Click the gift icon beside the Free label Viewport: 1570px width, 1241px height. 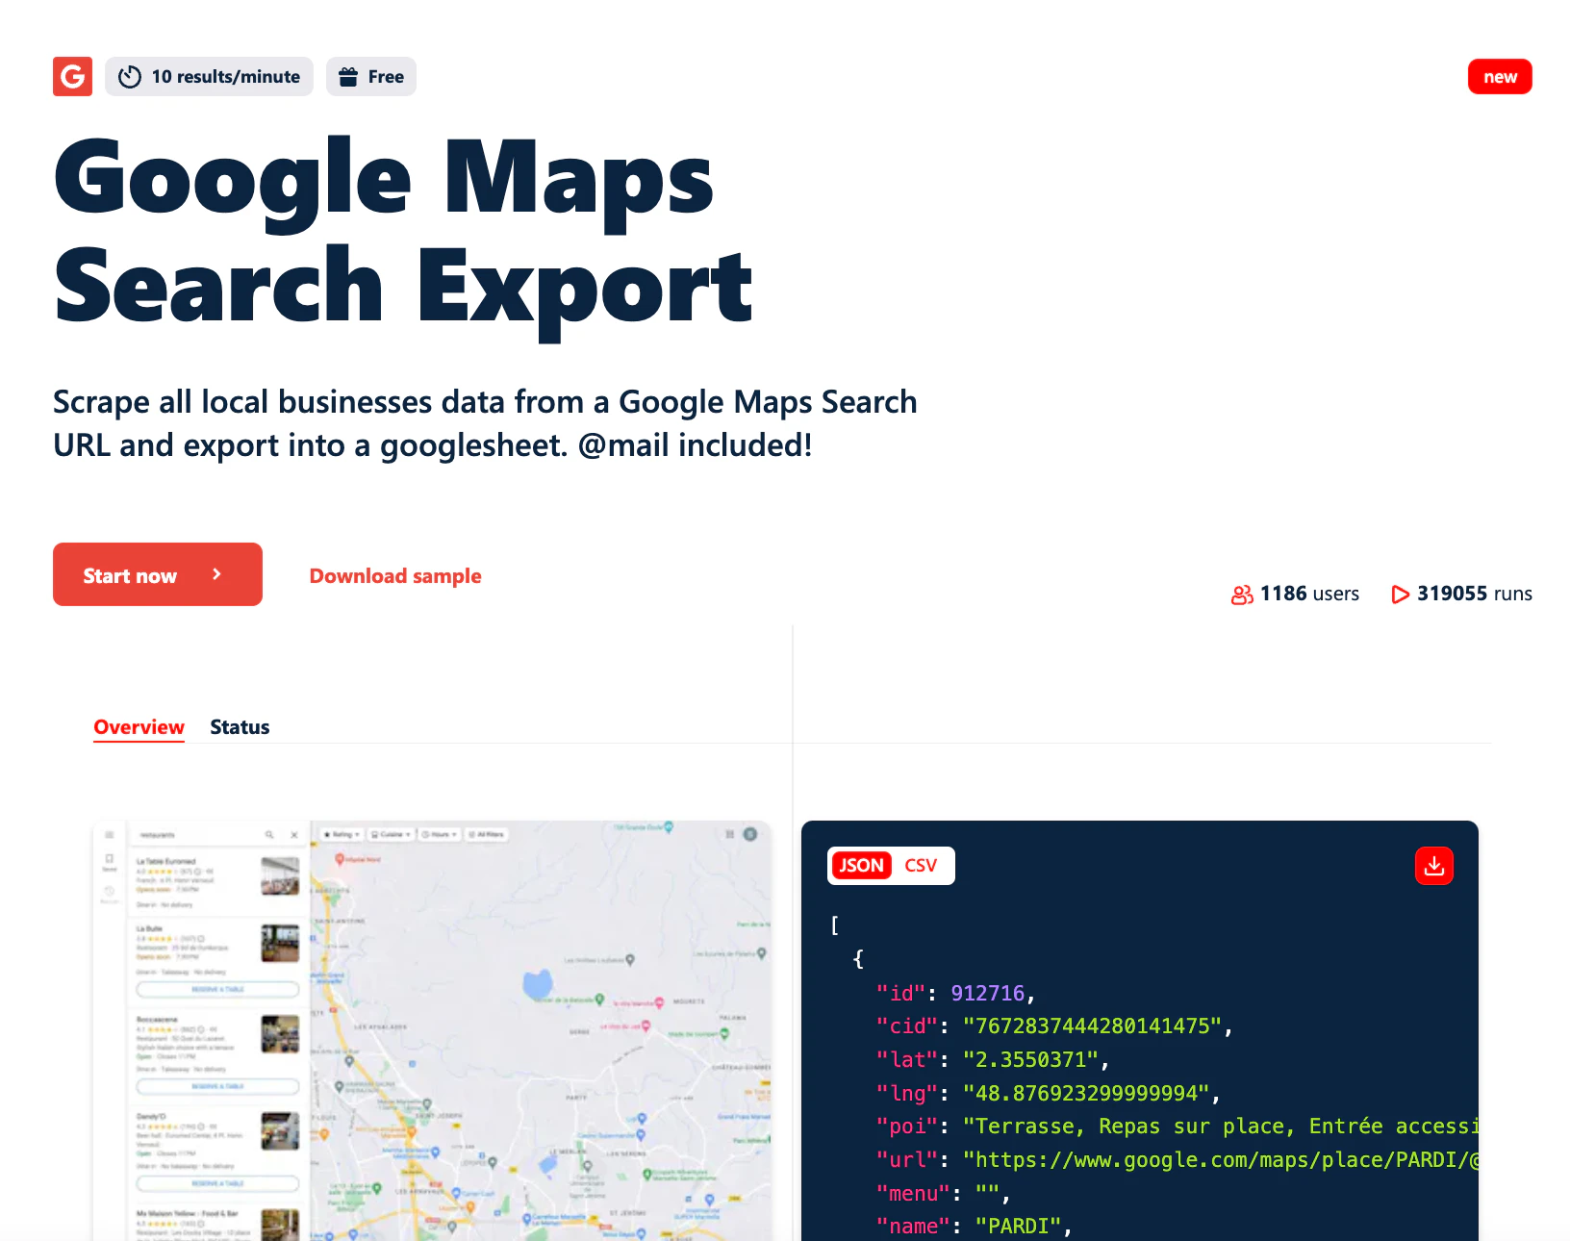[348, 76]
